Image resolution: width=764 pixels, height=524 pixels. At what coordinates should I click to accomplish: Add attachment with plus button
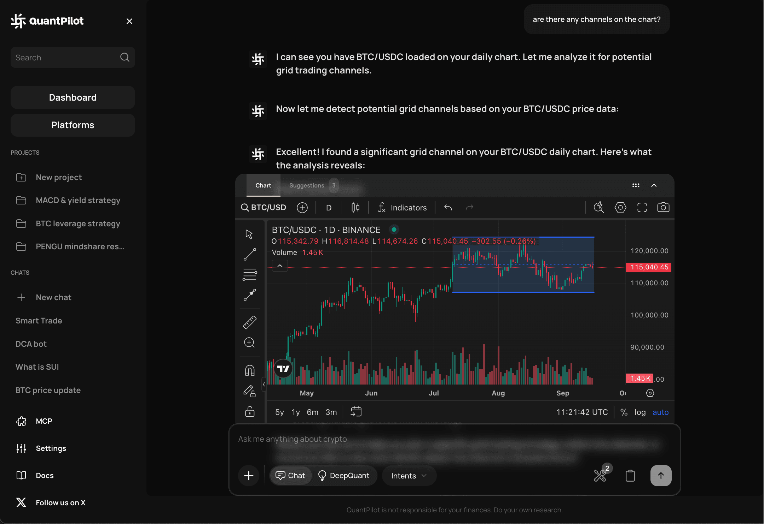249,476
